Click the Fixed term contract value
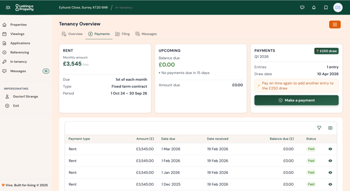Image resolution: width=350 pixels, height=191 pixels. pos(129,87)
